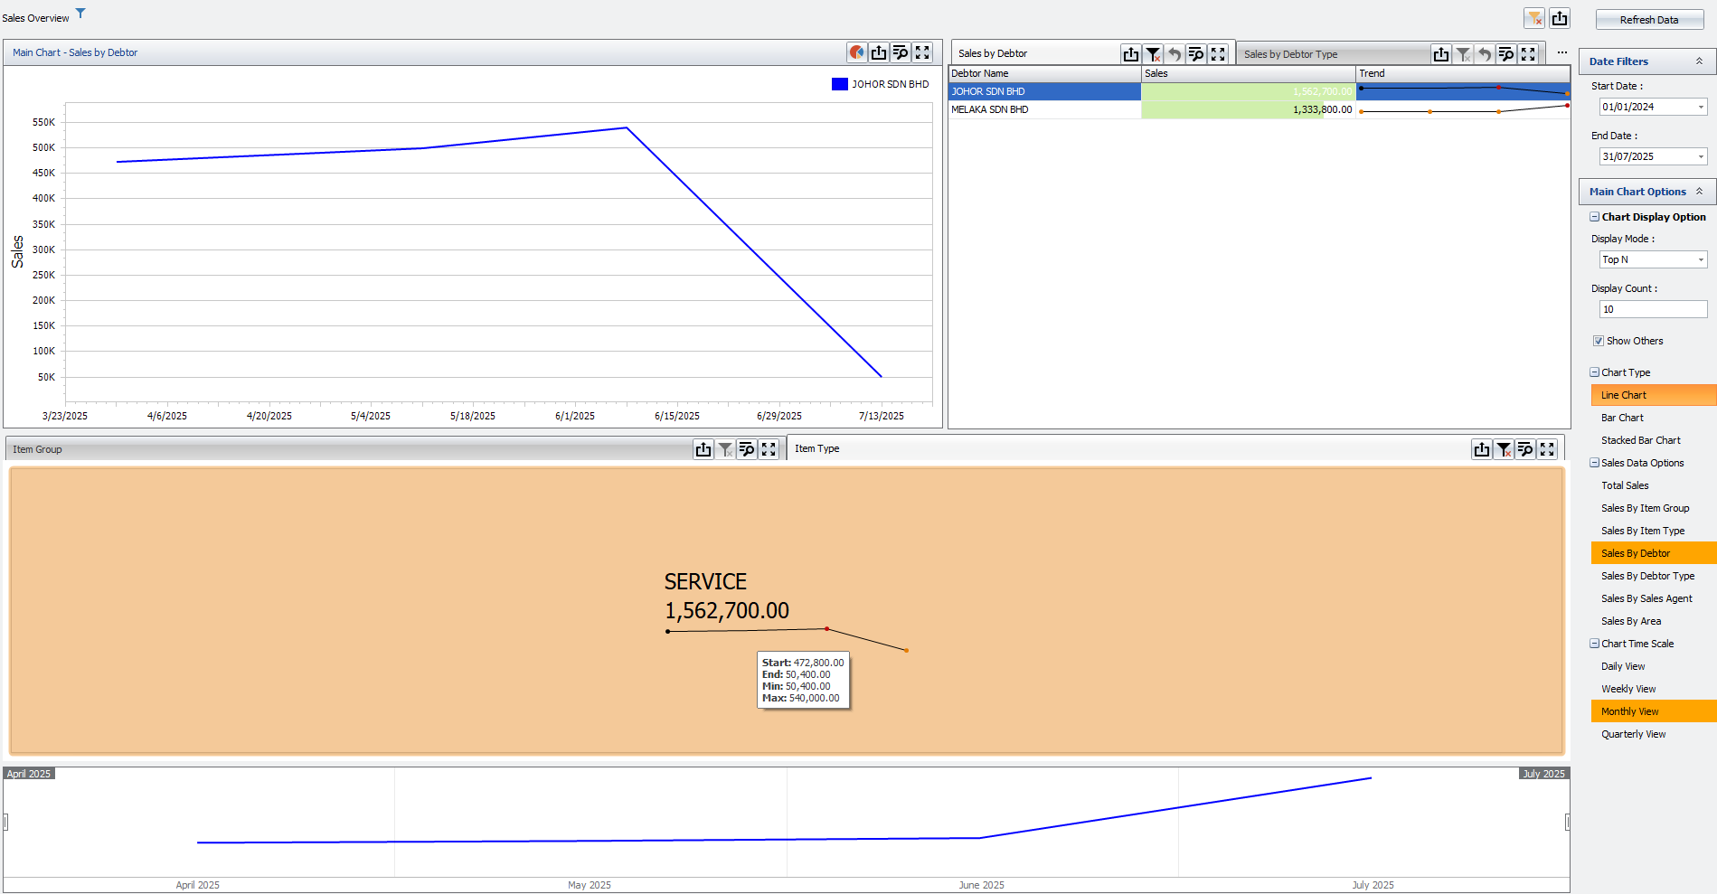This screenshot has width=1717, height=894.
Task: Click the right handle of range selector
Action: (x=1567, y=822)
